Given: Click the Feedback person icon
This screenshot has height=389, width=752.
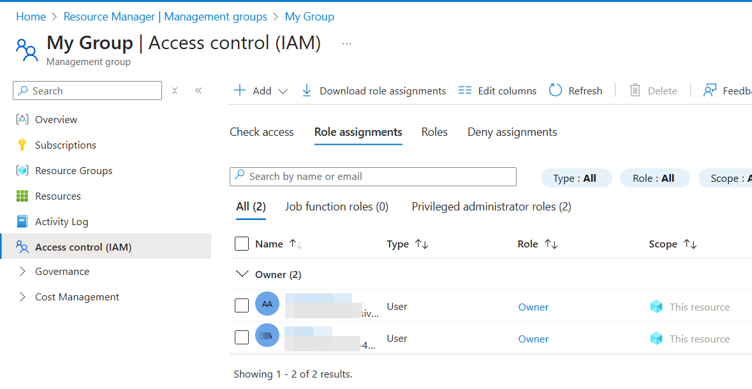Looking at the screenshot, I should point(710,90).
